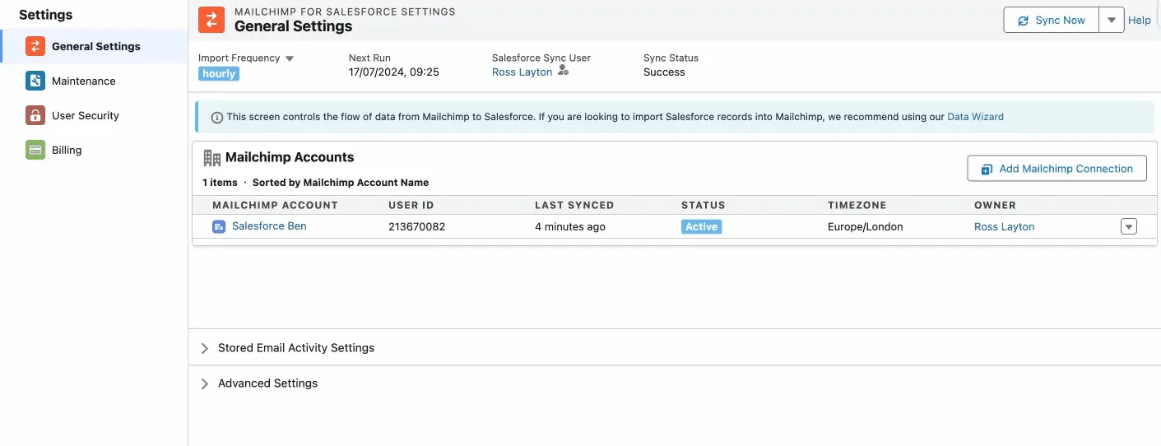Click the hourly frequency badge

pyautogui.click(x=219, y=73)
